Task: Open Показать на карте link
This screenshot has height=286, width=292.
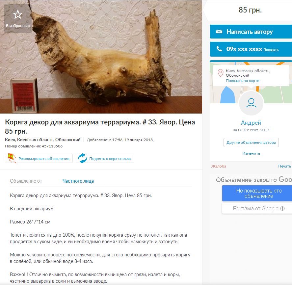Action: 243,81
